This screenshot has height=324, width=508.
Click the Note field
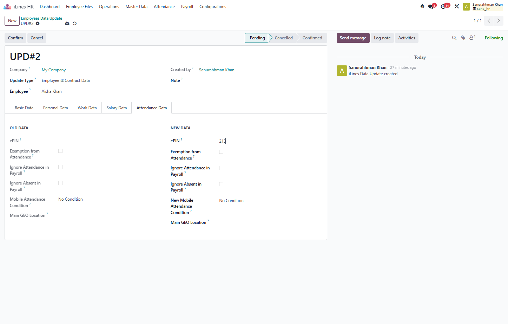[x=260, y=80]
